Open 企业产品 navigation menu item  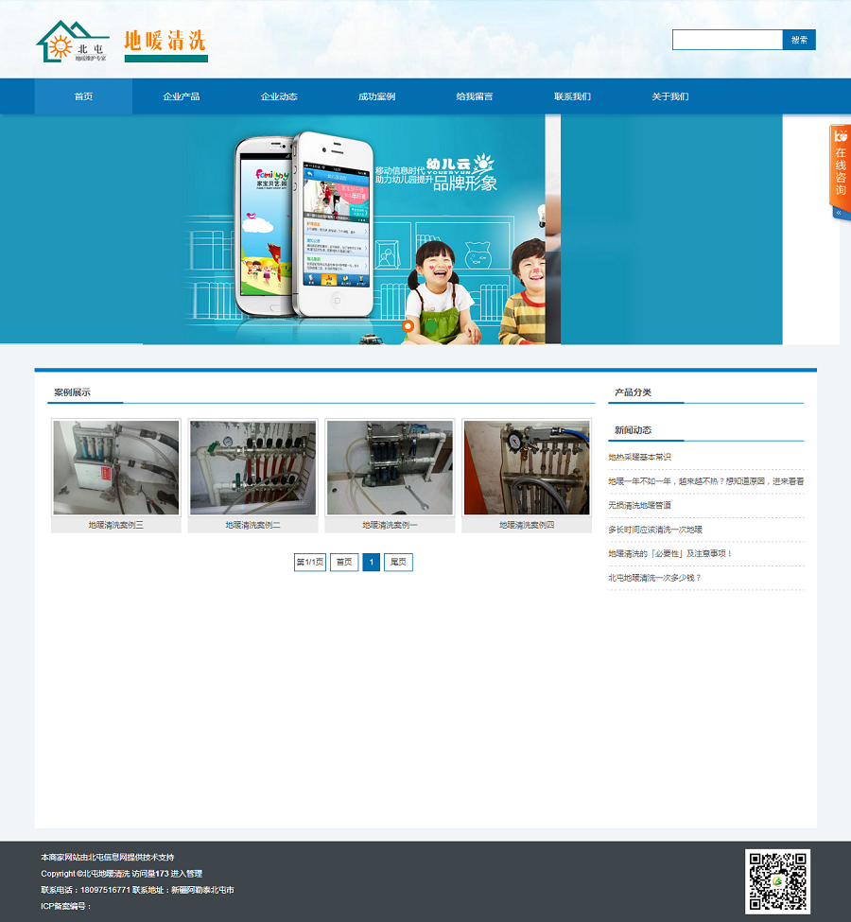point(181,96)
